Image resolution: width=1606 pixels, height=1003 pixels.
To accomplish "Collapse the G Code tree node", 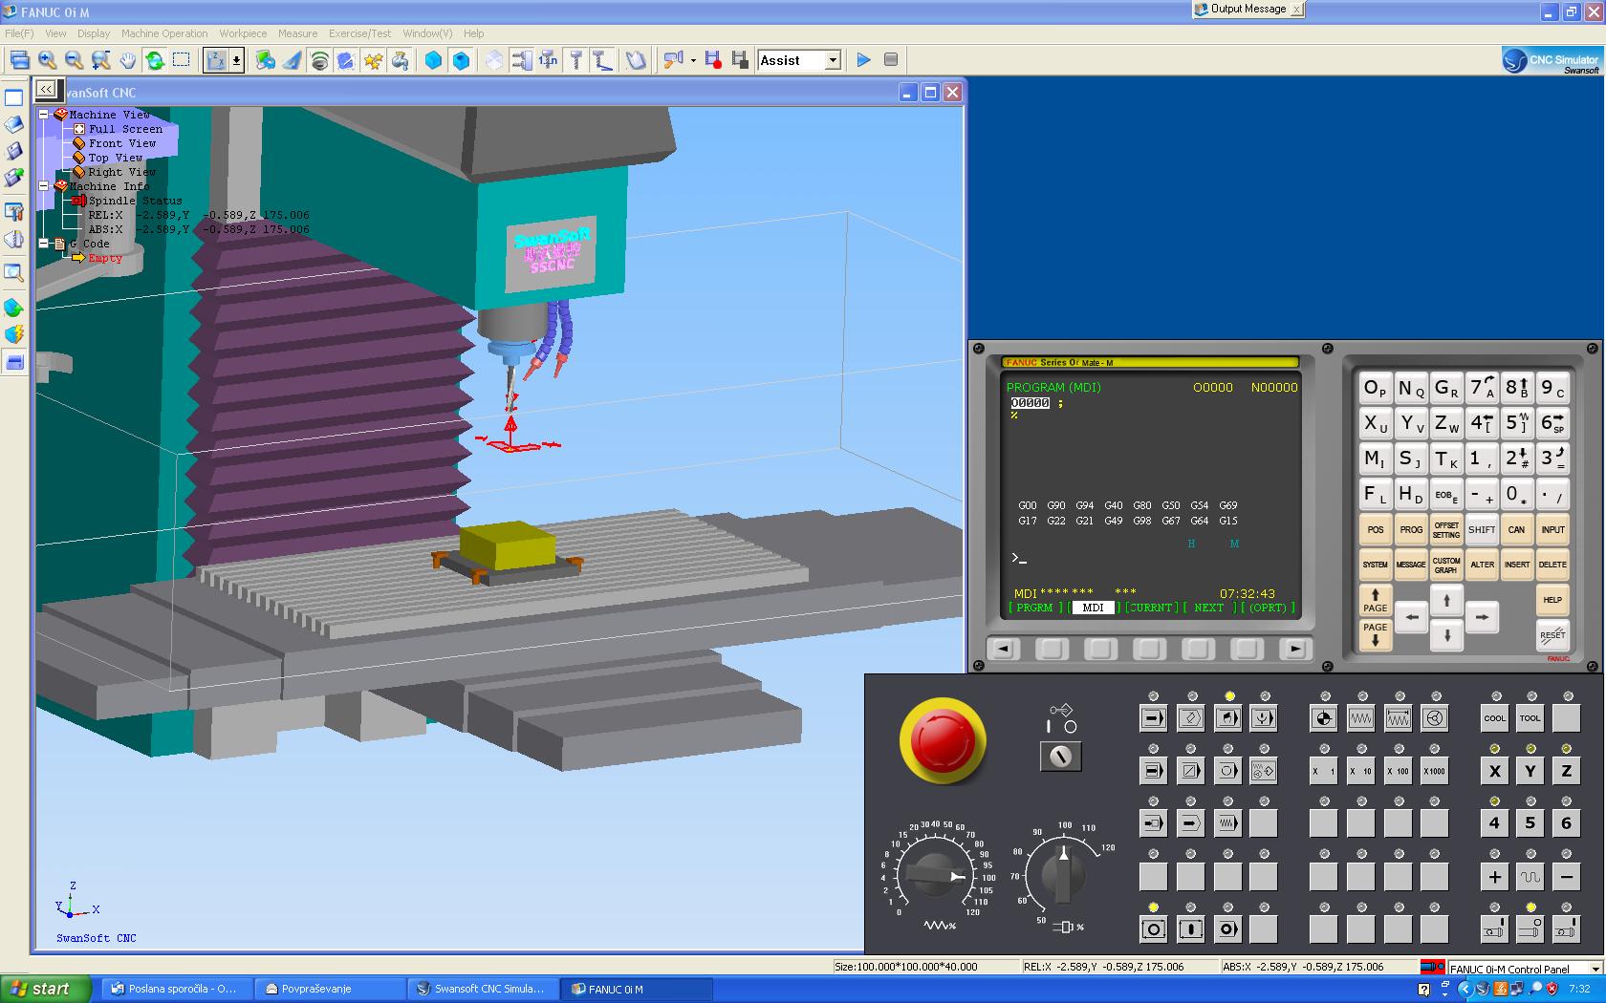I will 44,243.
